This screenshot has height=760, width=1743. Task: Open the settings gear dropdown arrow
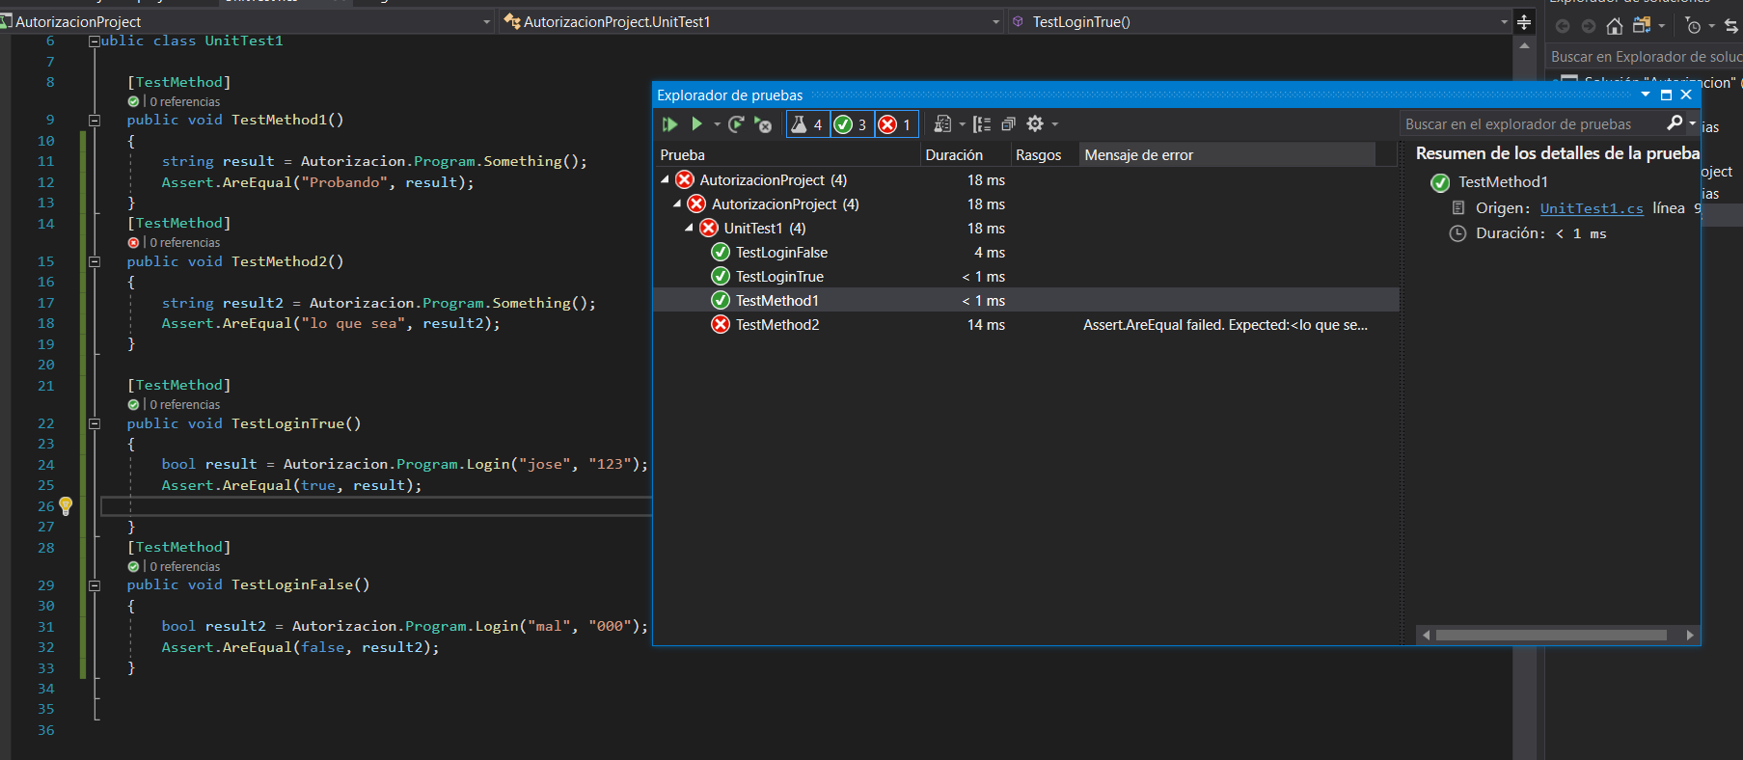coord(1055,124)
